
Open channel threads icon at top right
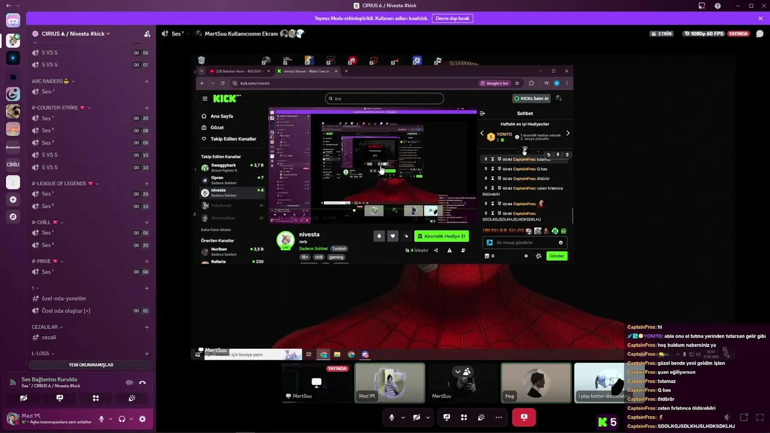tap(760, 34)
